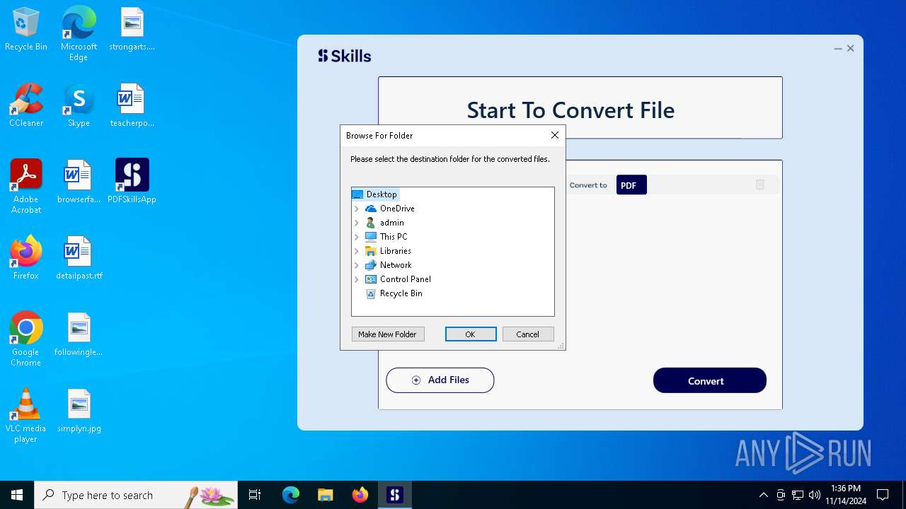
Task: Open the Windows Start menu
Action: click(17, 495)
